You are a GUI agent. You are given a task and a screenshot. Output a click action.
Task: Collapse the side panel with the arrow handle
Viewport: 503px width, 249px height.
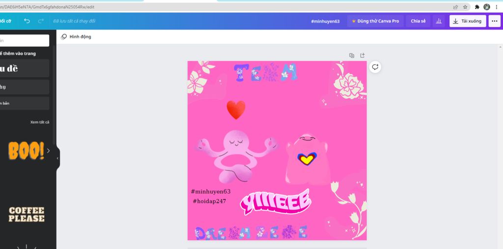[58, 158]
